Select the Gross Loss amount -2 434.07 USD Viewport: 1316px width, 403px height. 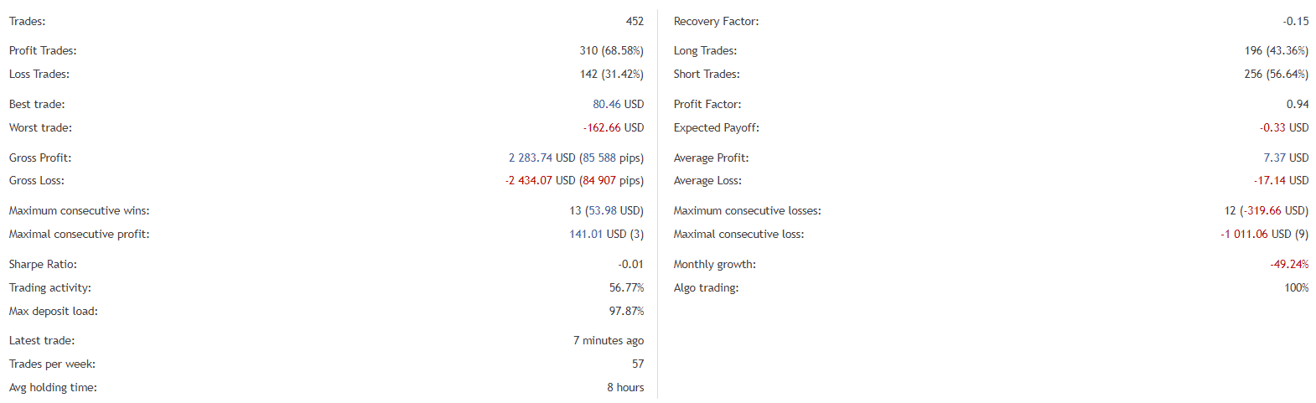[541, 180]
